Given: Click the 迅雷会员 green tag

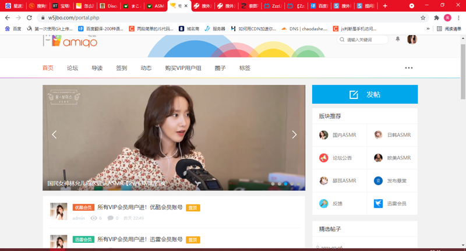Looking at the screenshot, I should point(83,239).
